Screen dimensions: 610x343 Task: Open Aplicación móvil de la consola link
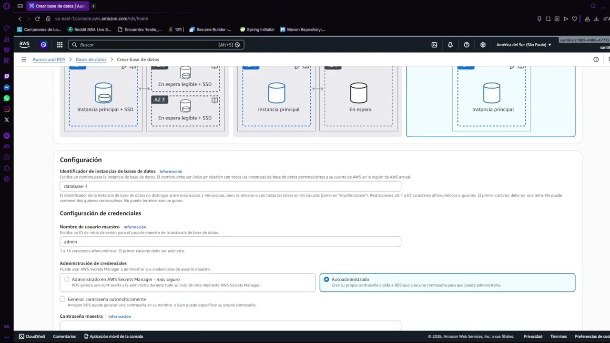pyautogui.click(x=113, y=336)
